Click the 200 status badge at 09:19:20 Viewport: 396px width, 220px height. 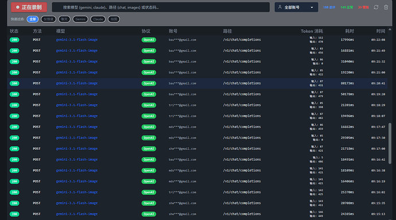14,94
